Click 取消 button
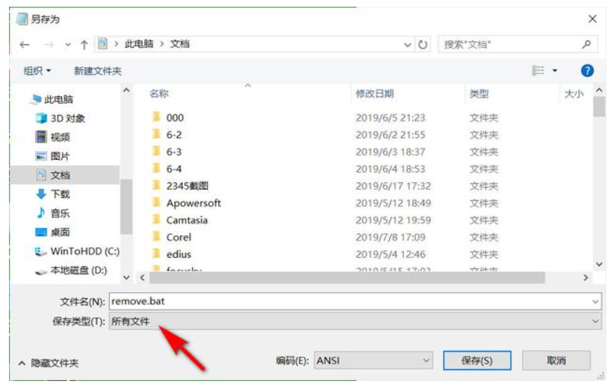608x390 pixels. tap(556, 361)
